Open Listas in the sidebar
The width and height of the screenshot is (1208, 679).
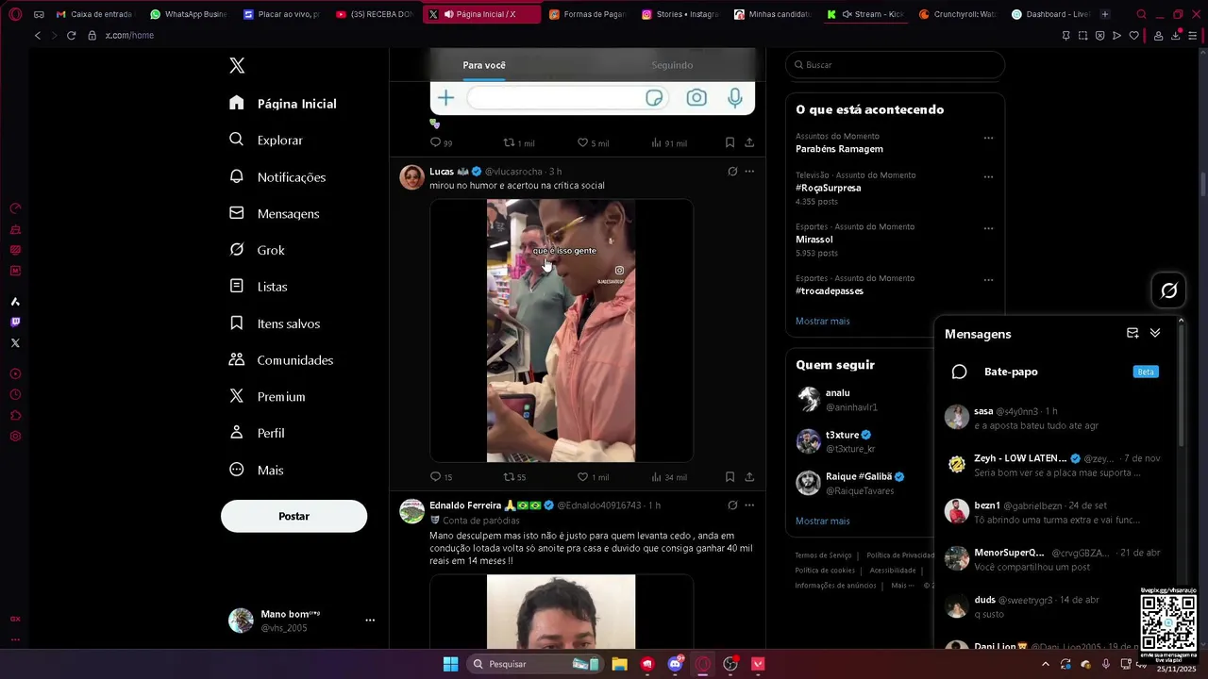point(259,287)
